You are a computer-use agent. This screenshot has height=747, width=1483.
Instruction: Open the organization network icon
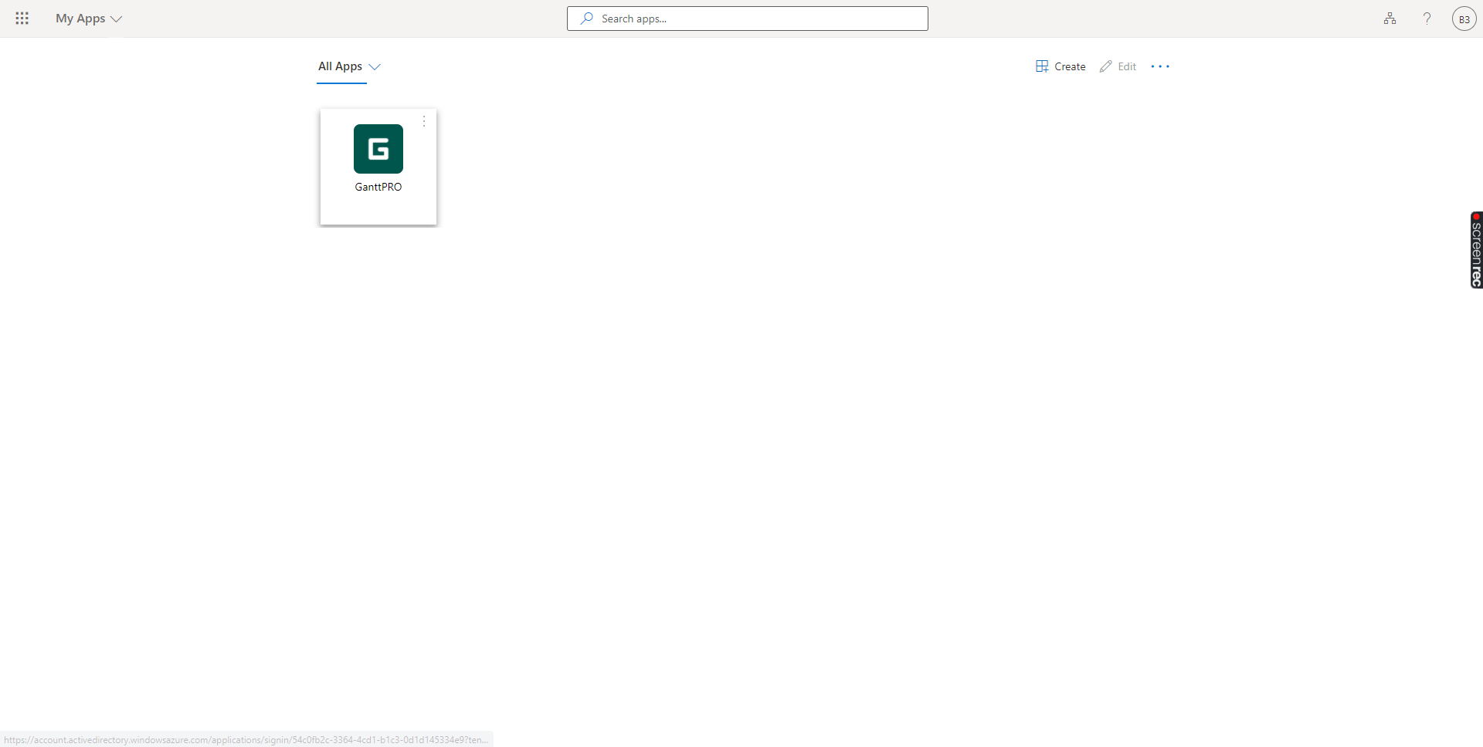click(x=1390, y=19)
